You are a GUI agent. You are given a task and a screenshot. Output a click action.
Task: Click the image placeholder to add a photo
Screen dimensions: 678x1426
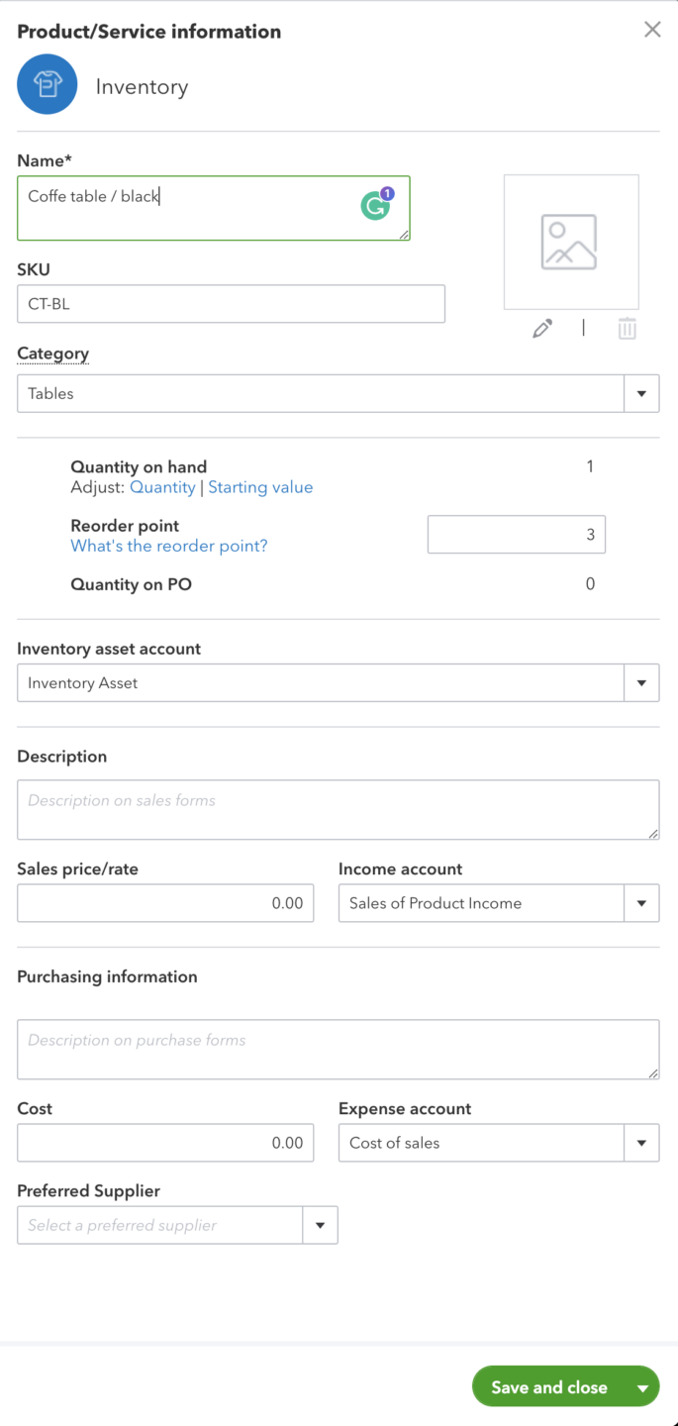571,241
